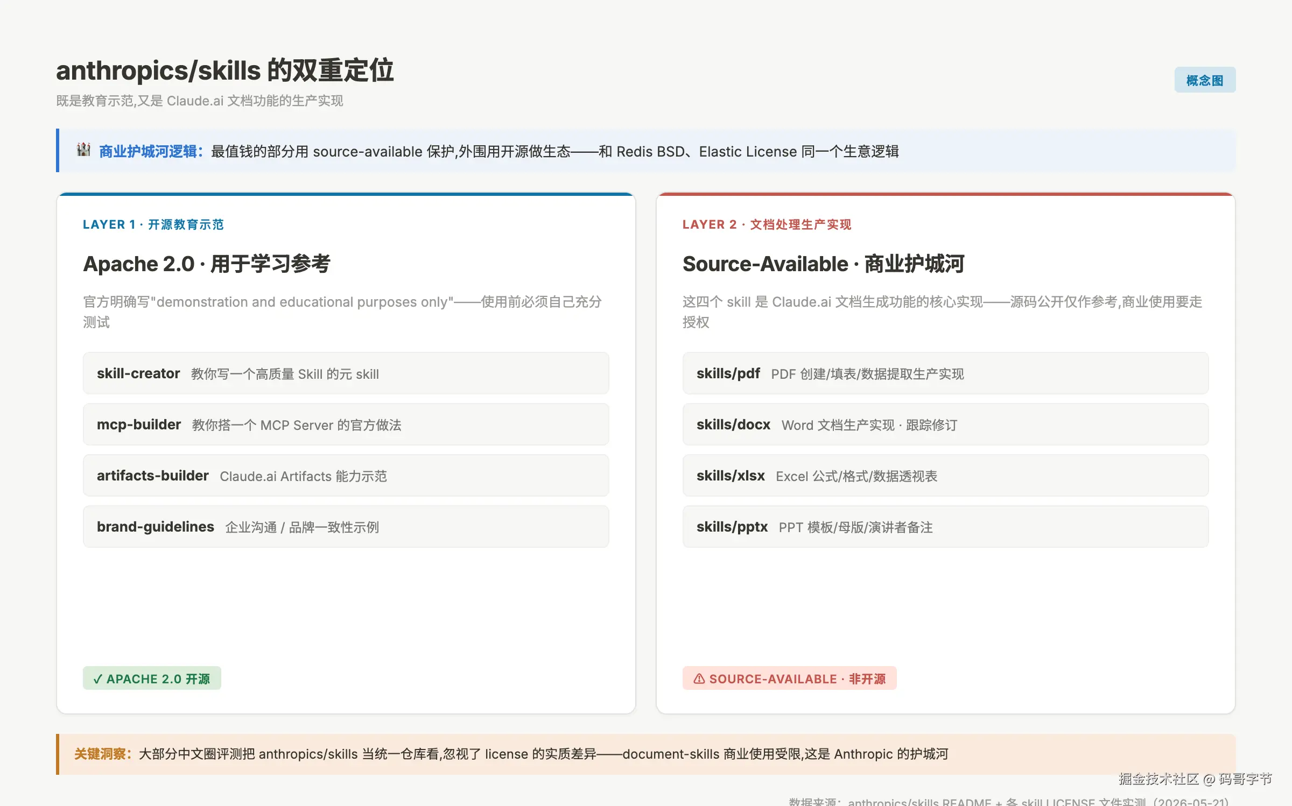Select the skills/pdf row

click(945, 373)
